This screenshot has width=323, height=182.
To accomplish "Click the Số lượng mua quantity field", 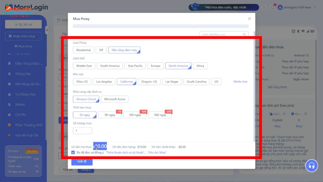I will tap(82, 131).
